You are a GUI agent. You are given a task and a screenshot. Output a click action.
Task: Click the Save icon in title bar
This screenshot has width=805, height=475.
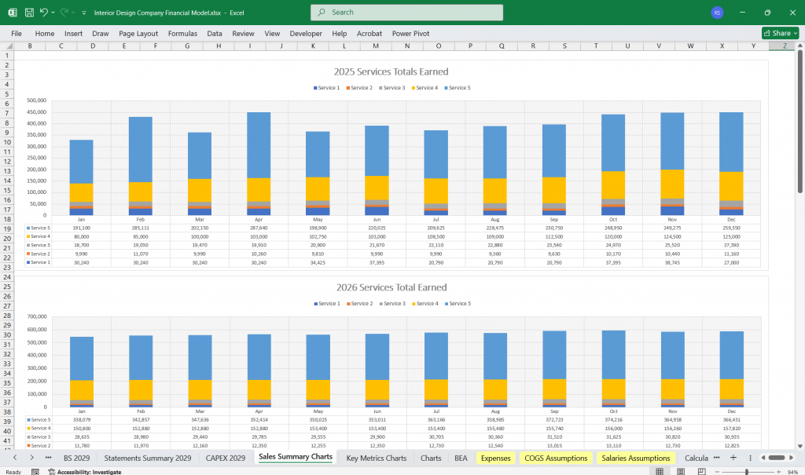coord(29,13)
